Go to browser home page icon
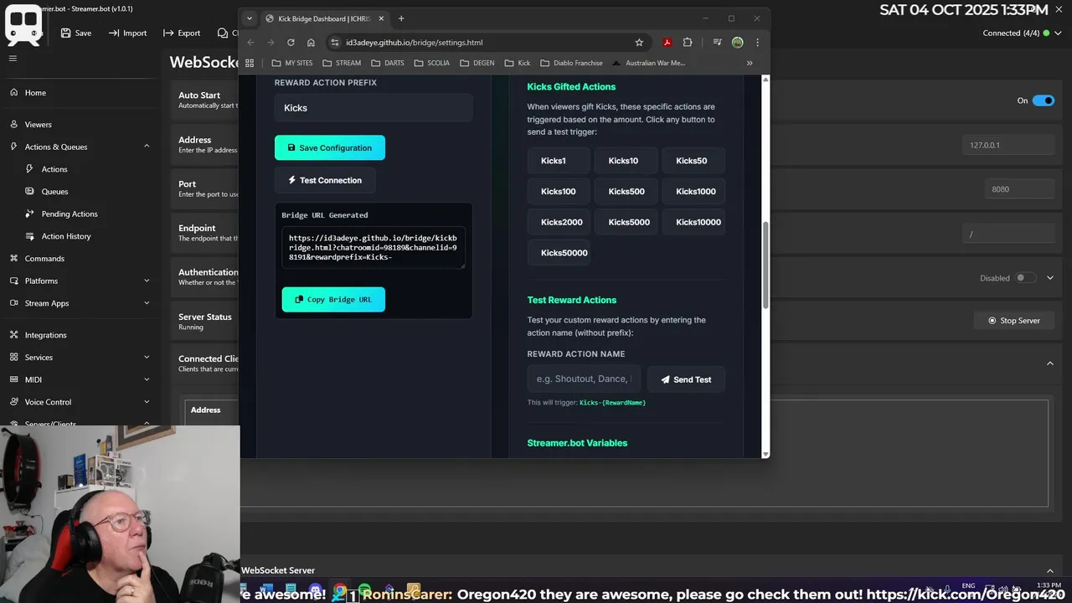This screenshot has height=603, width=1072. [311, 42]
